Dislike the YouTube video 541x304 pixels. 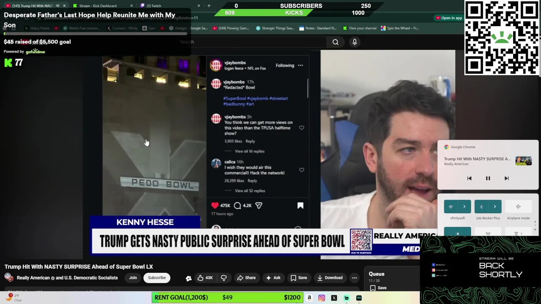224,278
